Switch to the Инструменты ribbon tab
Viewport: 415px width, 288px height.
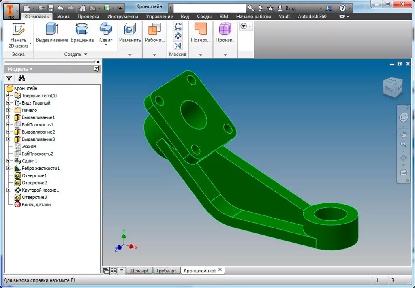122,16
